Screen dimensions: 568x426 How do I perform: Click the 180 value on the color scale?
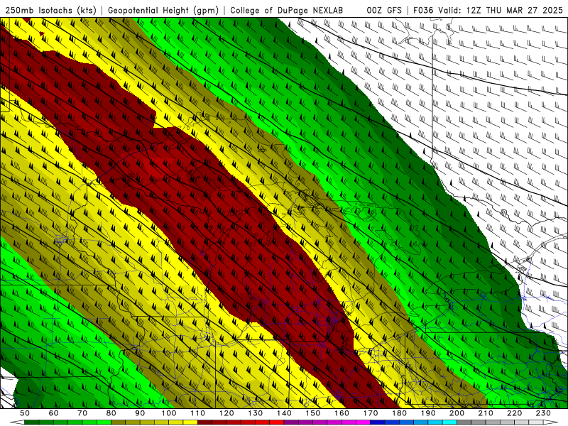pyautogui.click(x=399, y=413)
